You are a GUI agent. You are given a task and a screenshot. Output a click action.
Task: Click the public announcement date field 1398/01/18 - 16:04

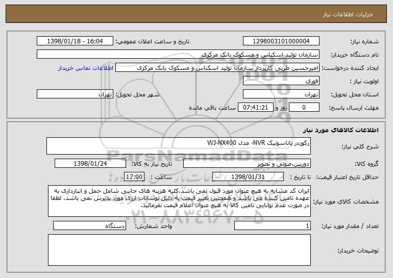pos(75,41)
